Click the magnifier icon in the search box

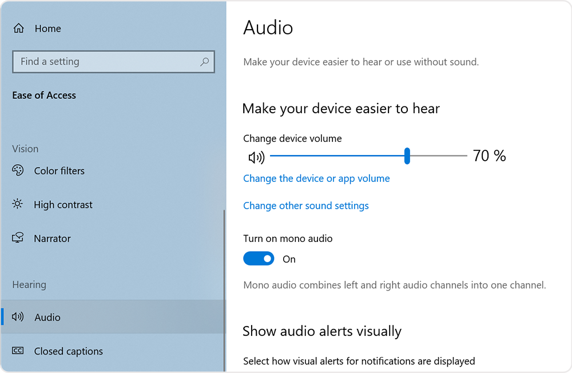(204, 61)
